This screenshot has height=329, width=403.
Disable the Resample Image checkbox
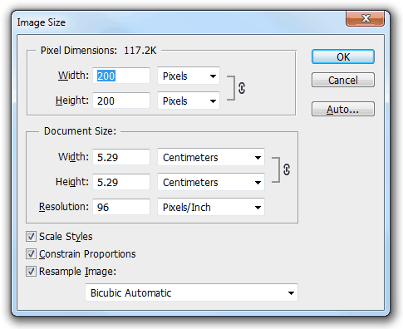(x=31, y=272)
